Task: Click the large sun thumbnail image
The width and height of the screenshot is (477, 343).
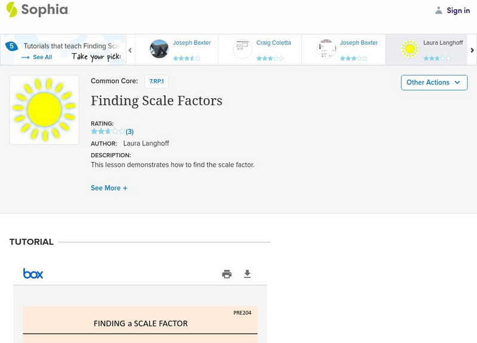Action: point(44,110)
